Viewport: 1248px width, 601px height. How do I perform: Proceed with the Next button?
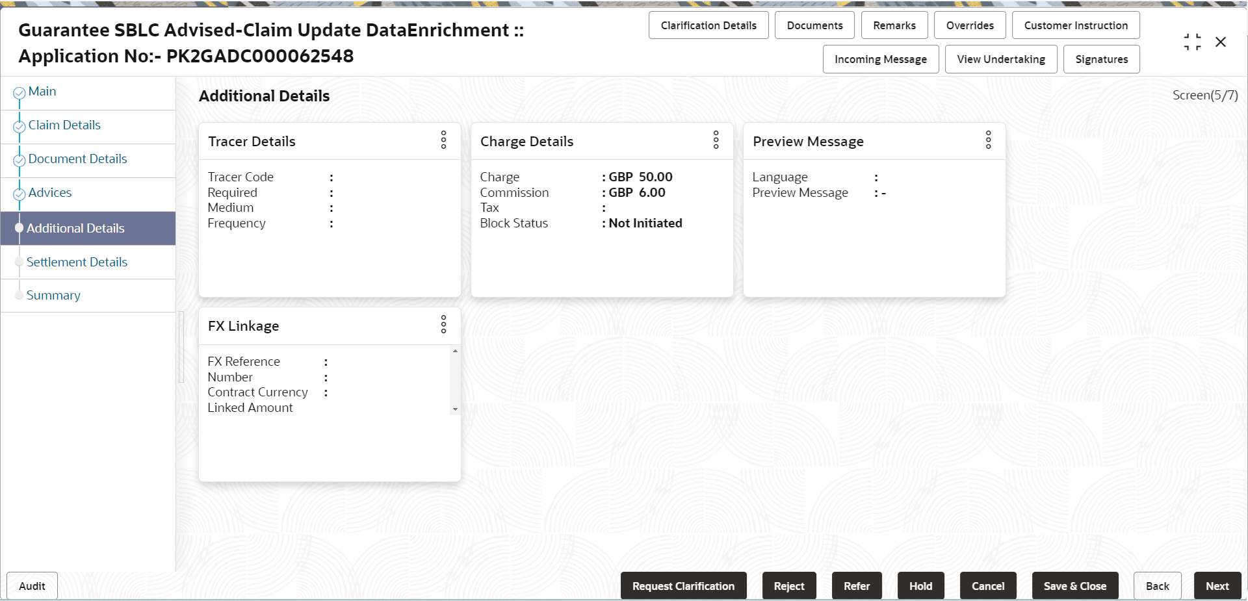[1217, 586]
